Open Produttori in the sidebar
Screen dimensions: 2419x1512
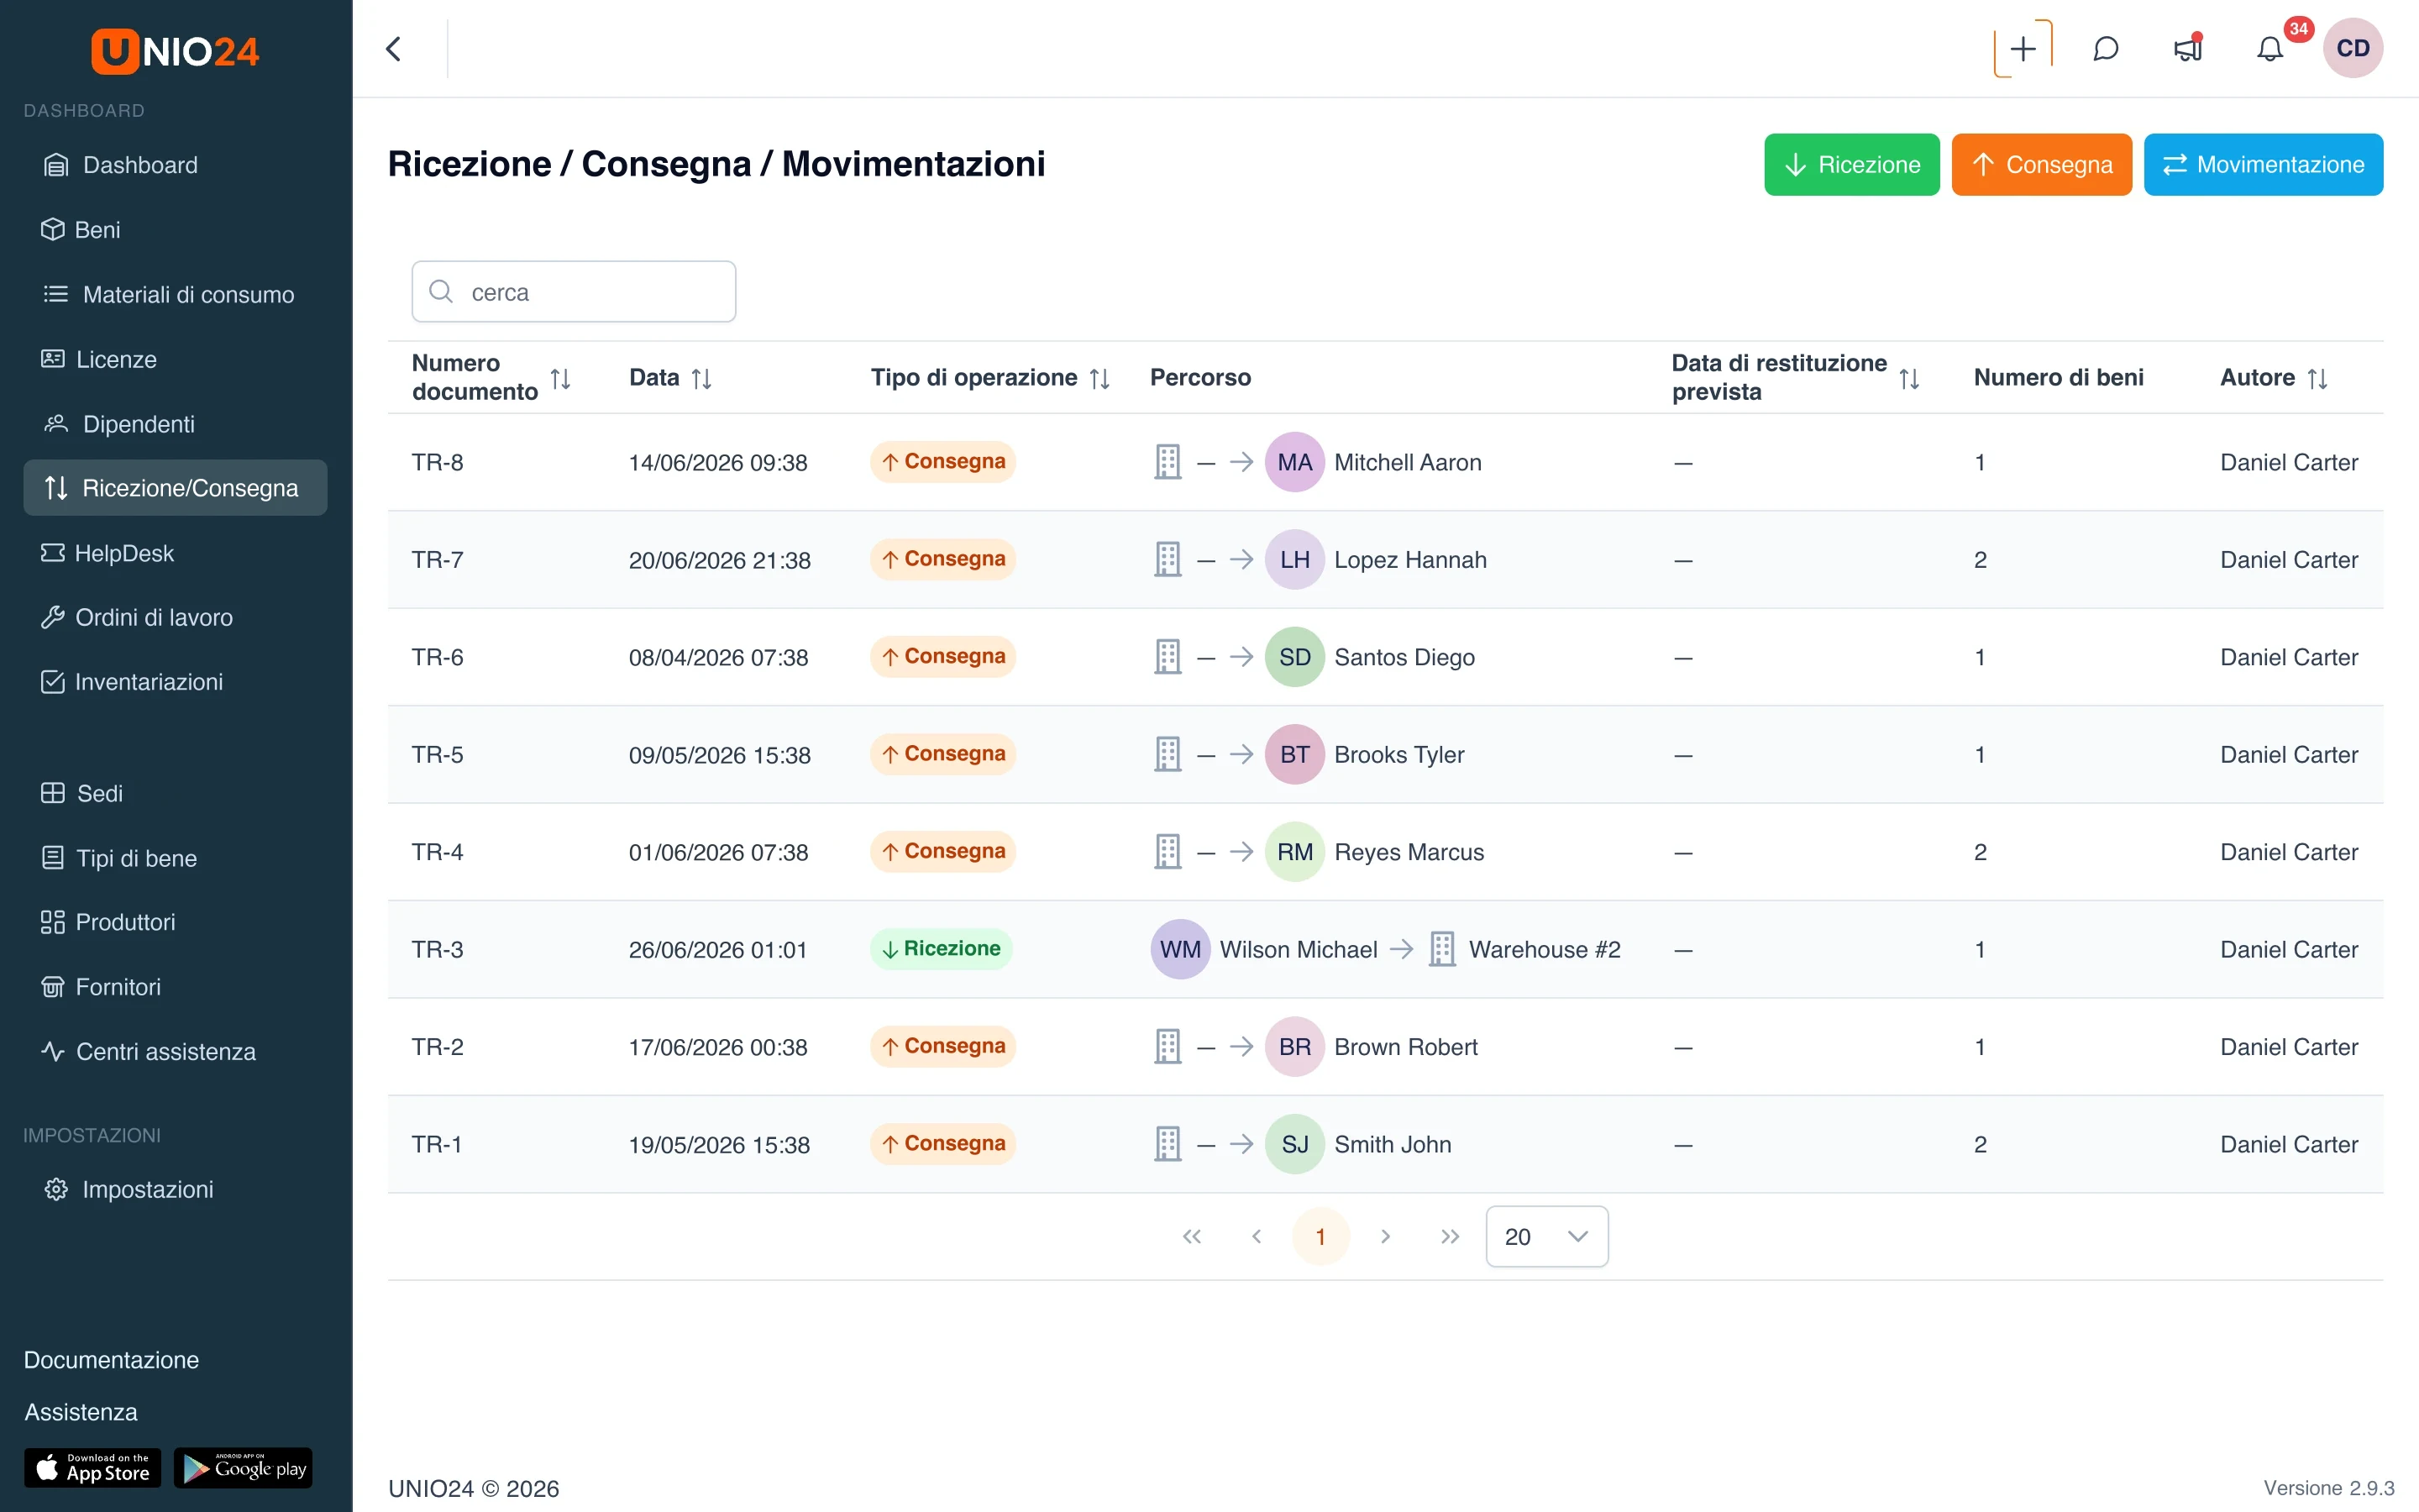175,922
